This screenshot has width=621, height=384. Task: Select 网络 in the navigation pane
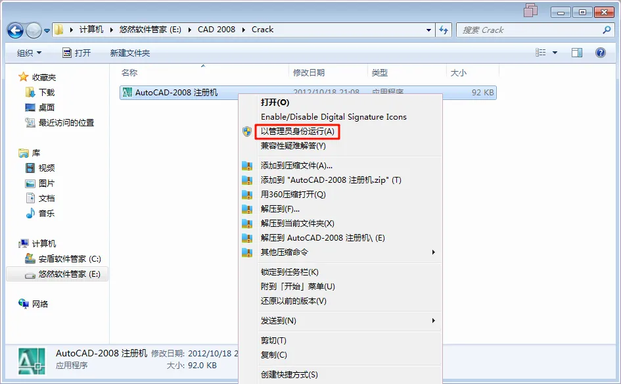click(34, 304)
